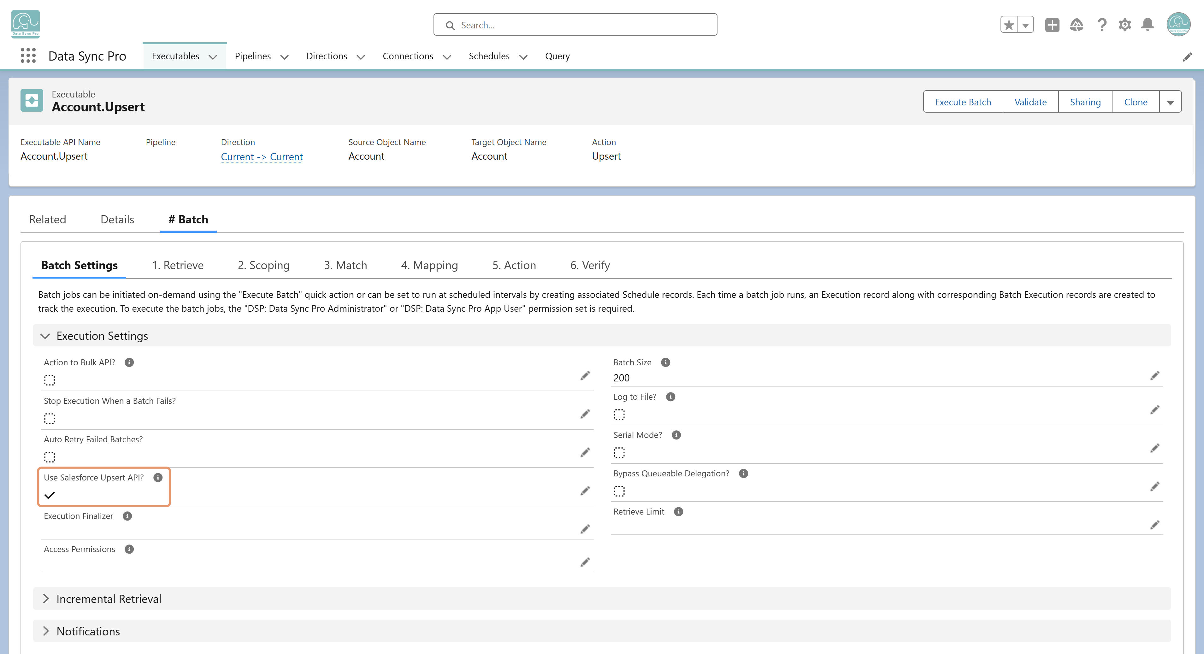
Task: Switch to the 4. Mapping tab
Action: (429, 265)
